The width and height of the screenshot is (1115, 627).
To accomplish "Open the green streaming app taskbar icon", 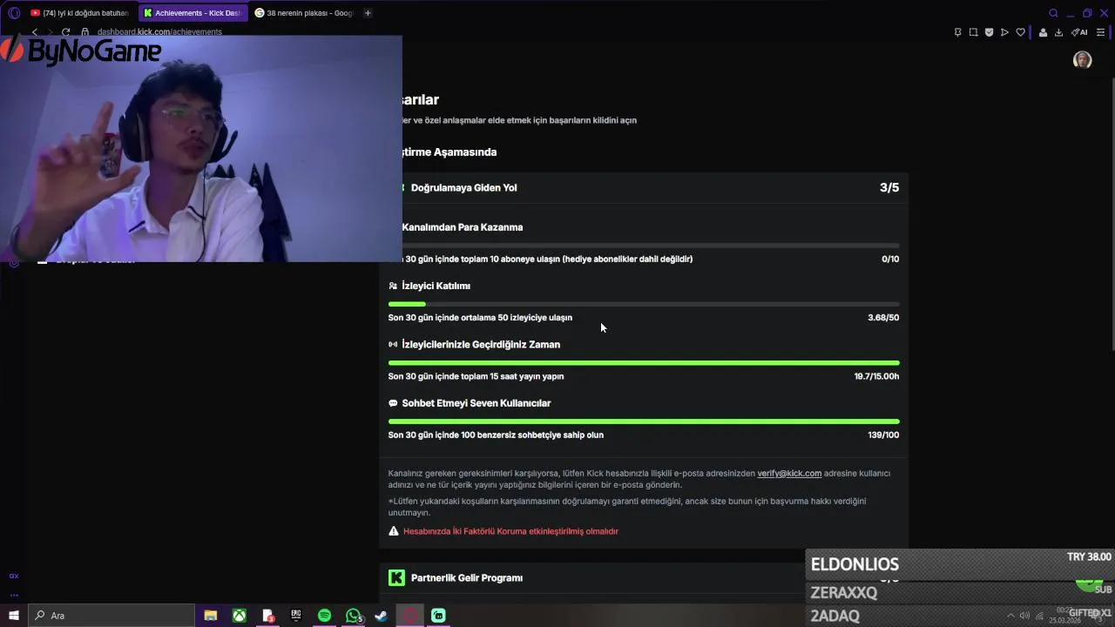I will (x=438, y=616).
